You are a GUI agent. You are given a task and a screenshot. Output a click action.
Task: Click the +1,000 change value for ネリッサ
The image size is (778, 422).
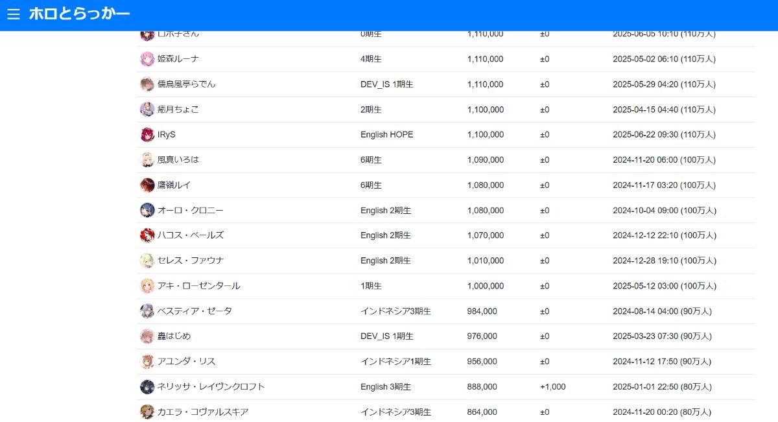pyautogui.click(x=552, y=387)
